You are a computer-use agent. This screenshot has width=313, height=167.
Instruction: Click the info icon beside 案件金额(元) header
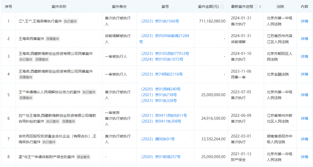[x=222, y=6]
